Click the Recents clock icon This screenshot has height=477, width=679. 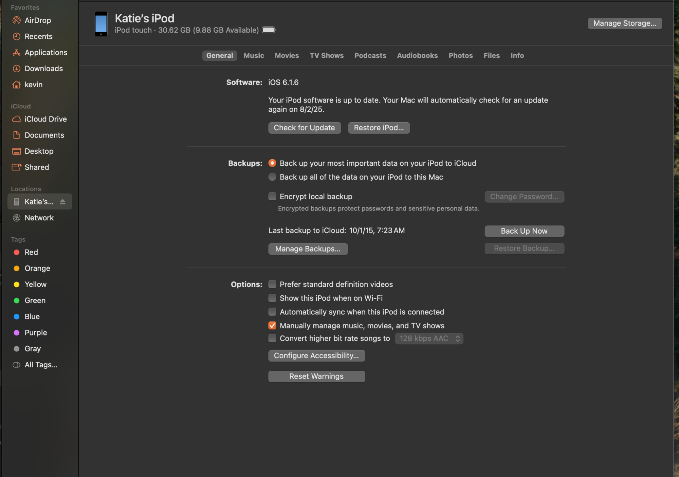click(x=16, y=36)
